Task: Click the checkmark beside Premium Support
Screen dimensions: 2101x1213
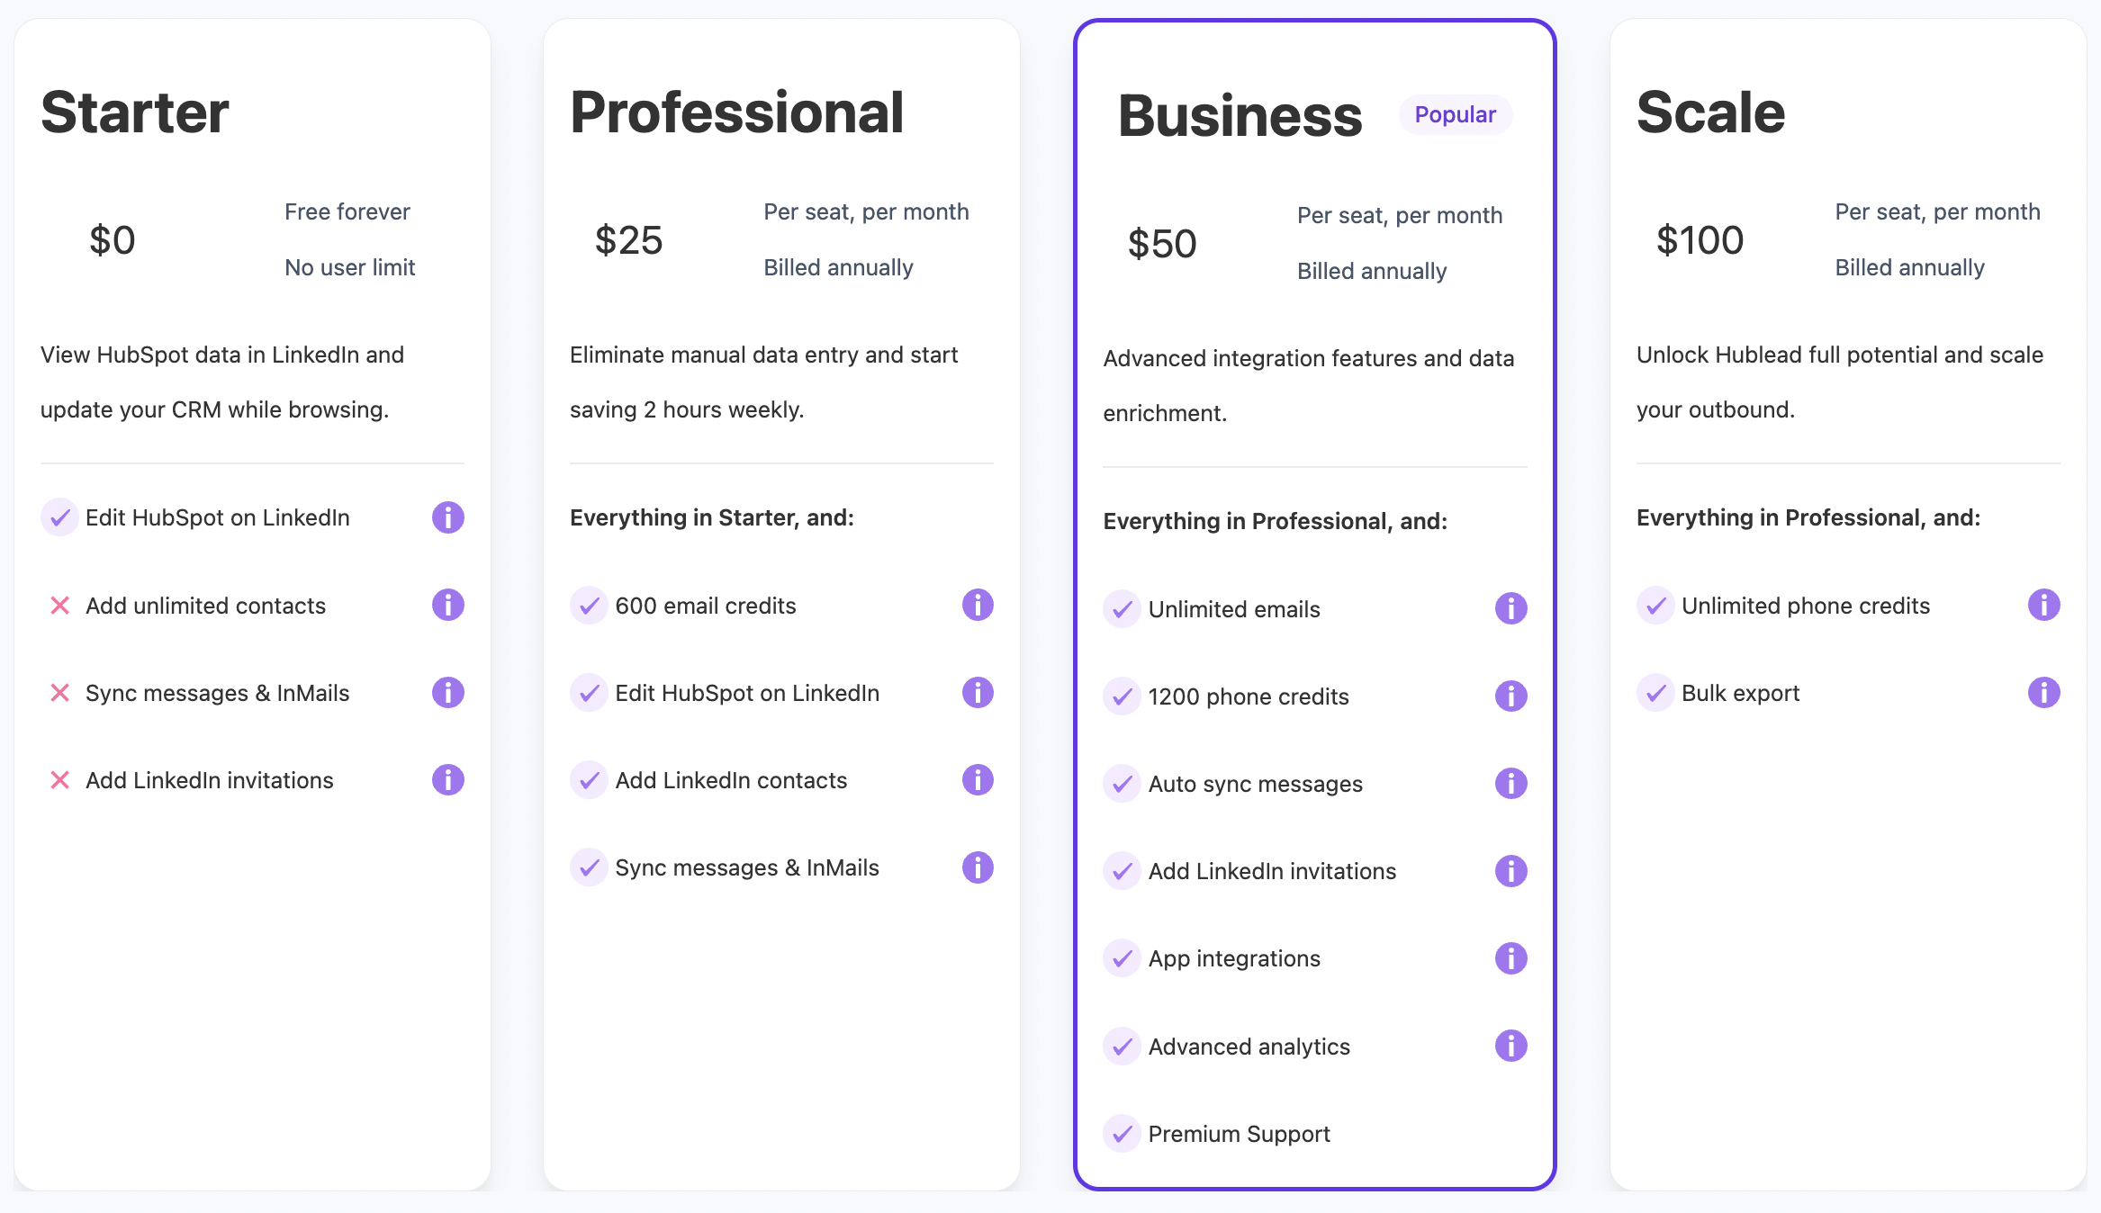Action: (x=1123, y=1134)
